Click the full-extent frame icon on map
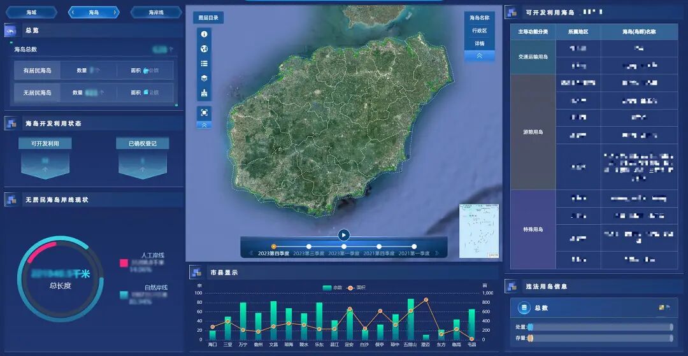This screenshot has height=356, width=688. (204, 112)
